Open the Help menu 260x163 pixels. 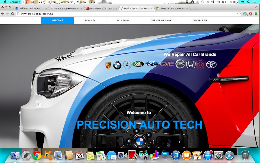92,2
